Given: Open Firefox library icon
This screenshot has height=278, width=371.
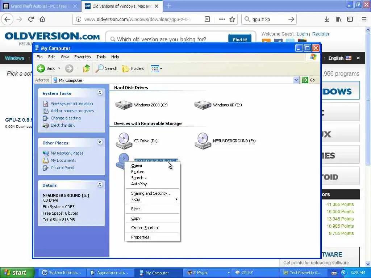Looking at the screenshot, I should 338,19.
